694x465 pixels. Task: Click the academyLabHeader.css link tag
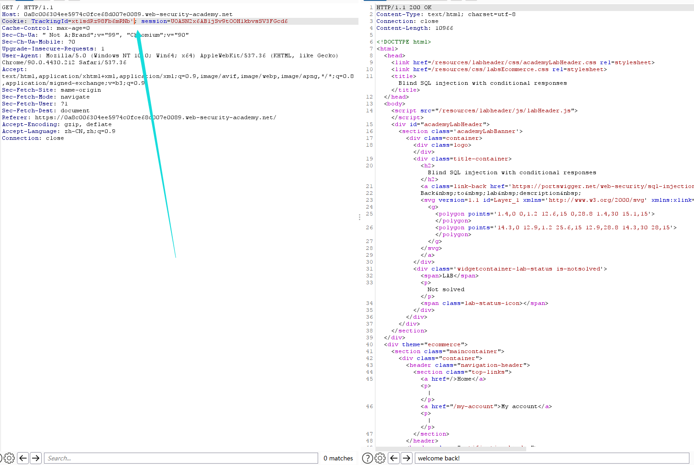[x=523, y=62]
